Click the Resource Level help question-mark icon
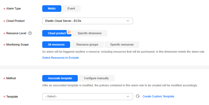 point(30,33)
